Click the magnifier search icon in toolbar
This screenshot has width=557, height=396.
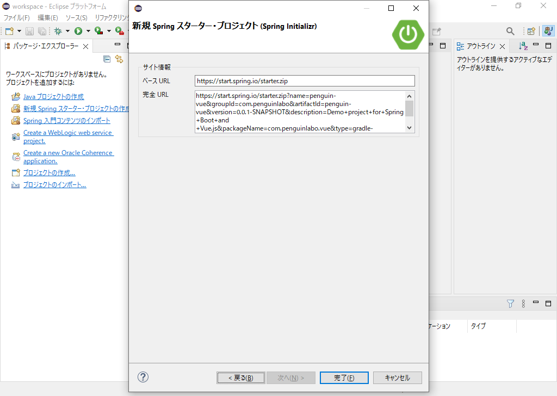510,31
